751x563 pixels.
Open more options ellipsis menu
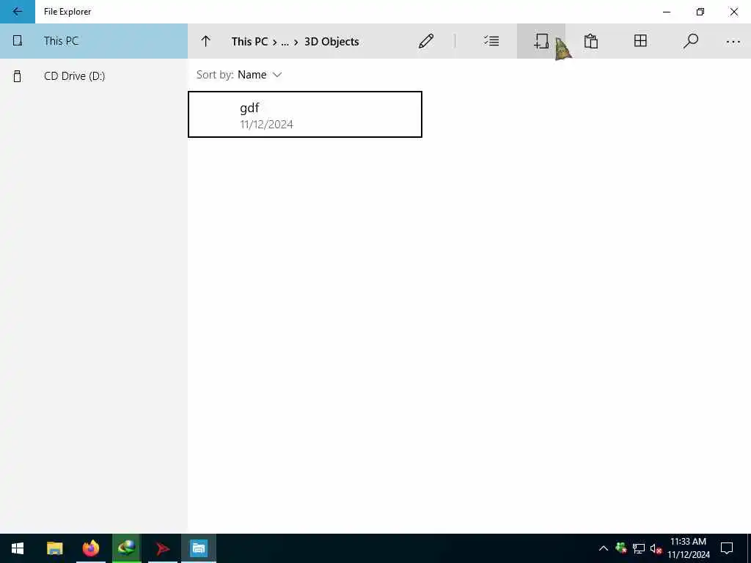pyautogui.click(x=733, y=42)
